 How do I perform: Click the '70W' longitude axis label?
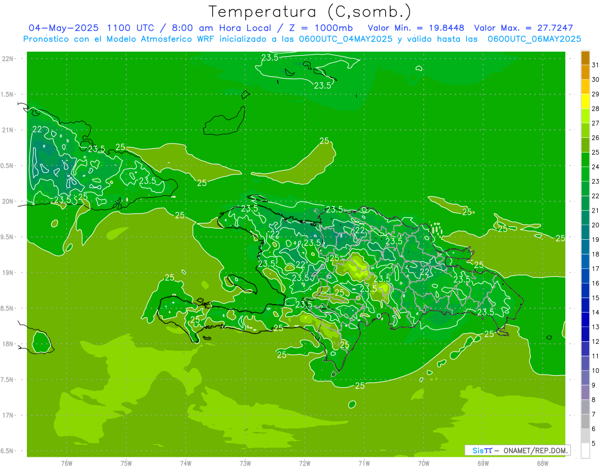424,463
